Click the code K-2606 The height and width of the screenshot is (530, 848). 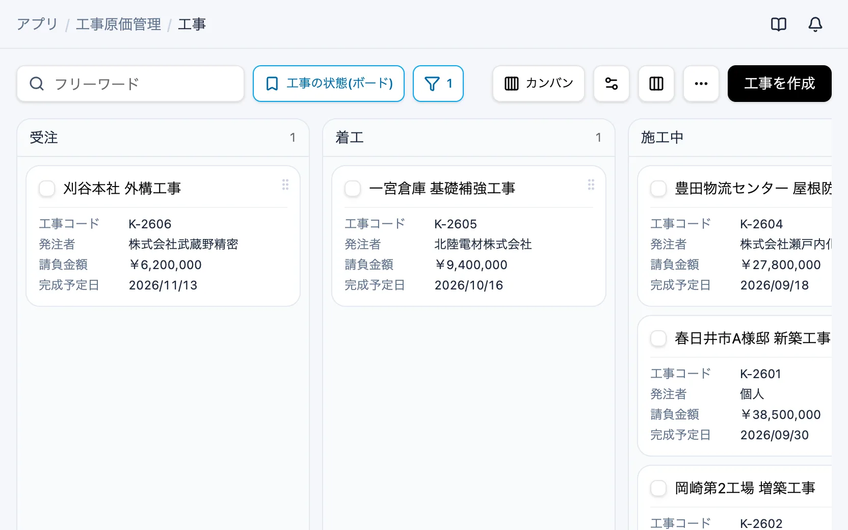[150, 224]
